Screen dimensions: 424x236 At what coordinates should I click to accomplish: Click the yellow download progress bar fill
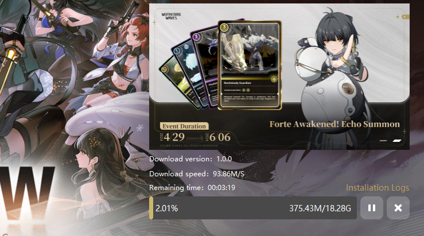click(151, 208)
